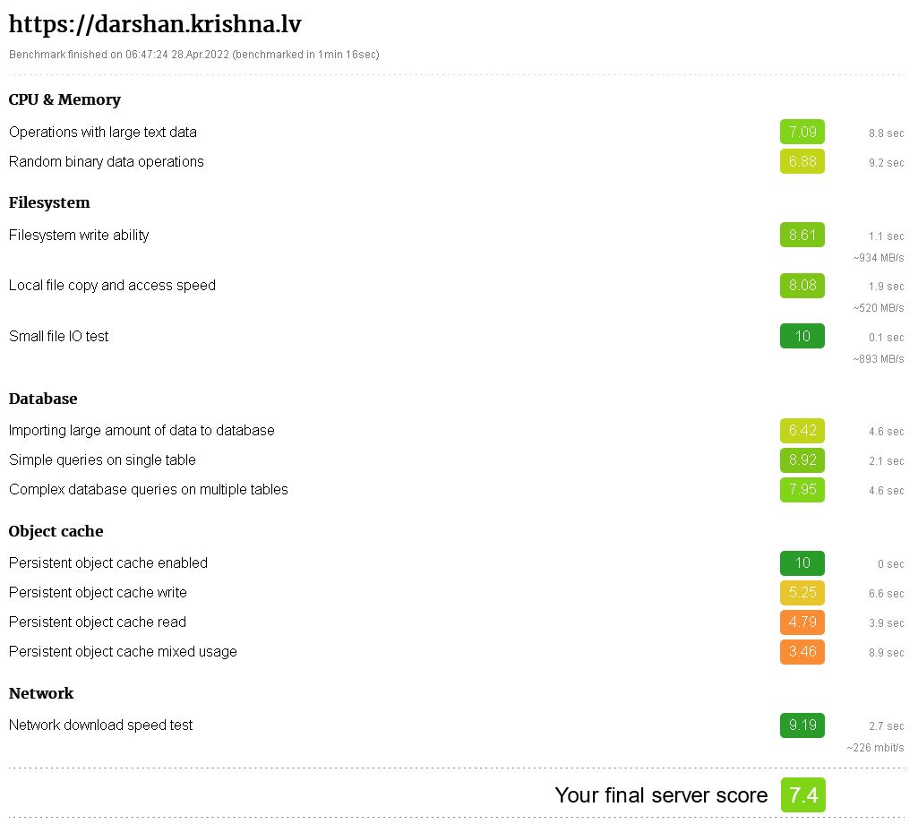
Task: Select the Filesystem section heading
Action: (49, 202)
